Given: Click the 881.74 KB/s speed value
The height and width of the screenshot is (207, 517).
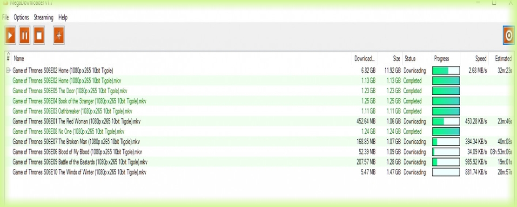Looking at the screenshot, I should pyautogui.click(x=476, y=172).
